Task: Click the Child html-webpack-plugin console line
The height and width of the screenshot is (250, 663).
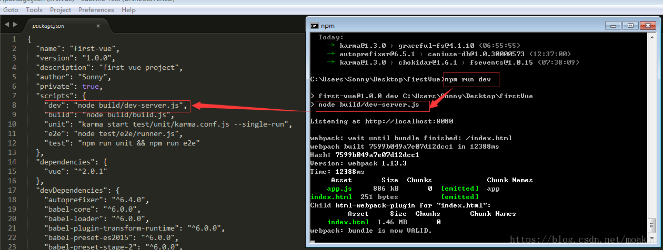Action: (400, 205)
